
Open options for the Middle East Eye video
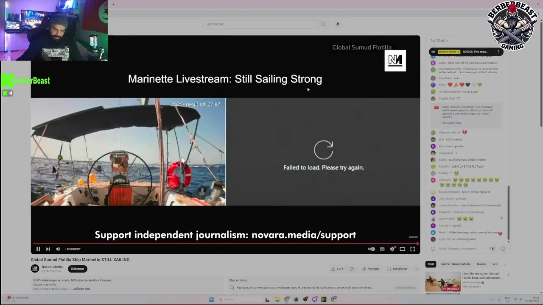pos(509,274)
